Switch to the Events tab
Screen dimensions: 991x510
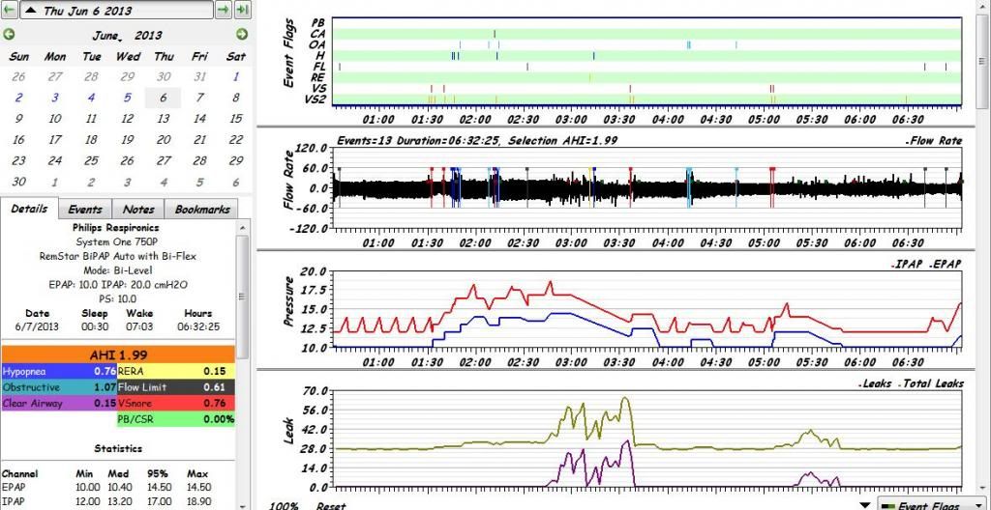(x=85, y=209)
